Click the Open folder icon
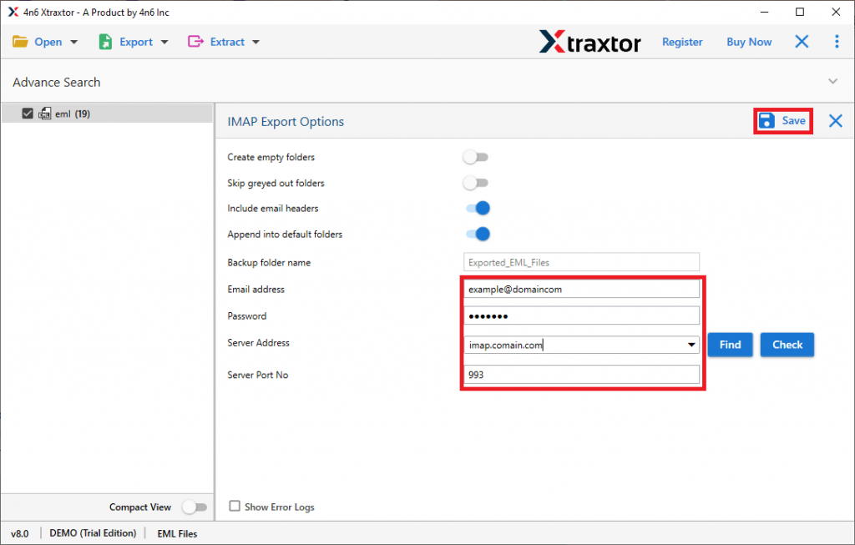This screenshot has height=545, width=855. pos(20,42)
